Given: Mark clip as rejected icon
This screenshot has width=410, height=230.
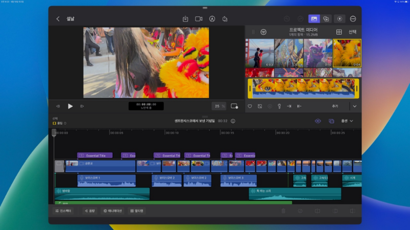Looking at the screenshot, I should (260, 106).
